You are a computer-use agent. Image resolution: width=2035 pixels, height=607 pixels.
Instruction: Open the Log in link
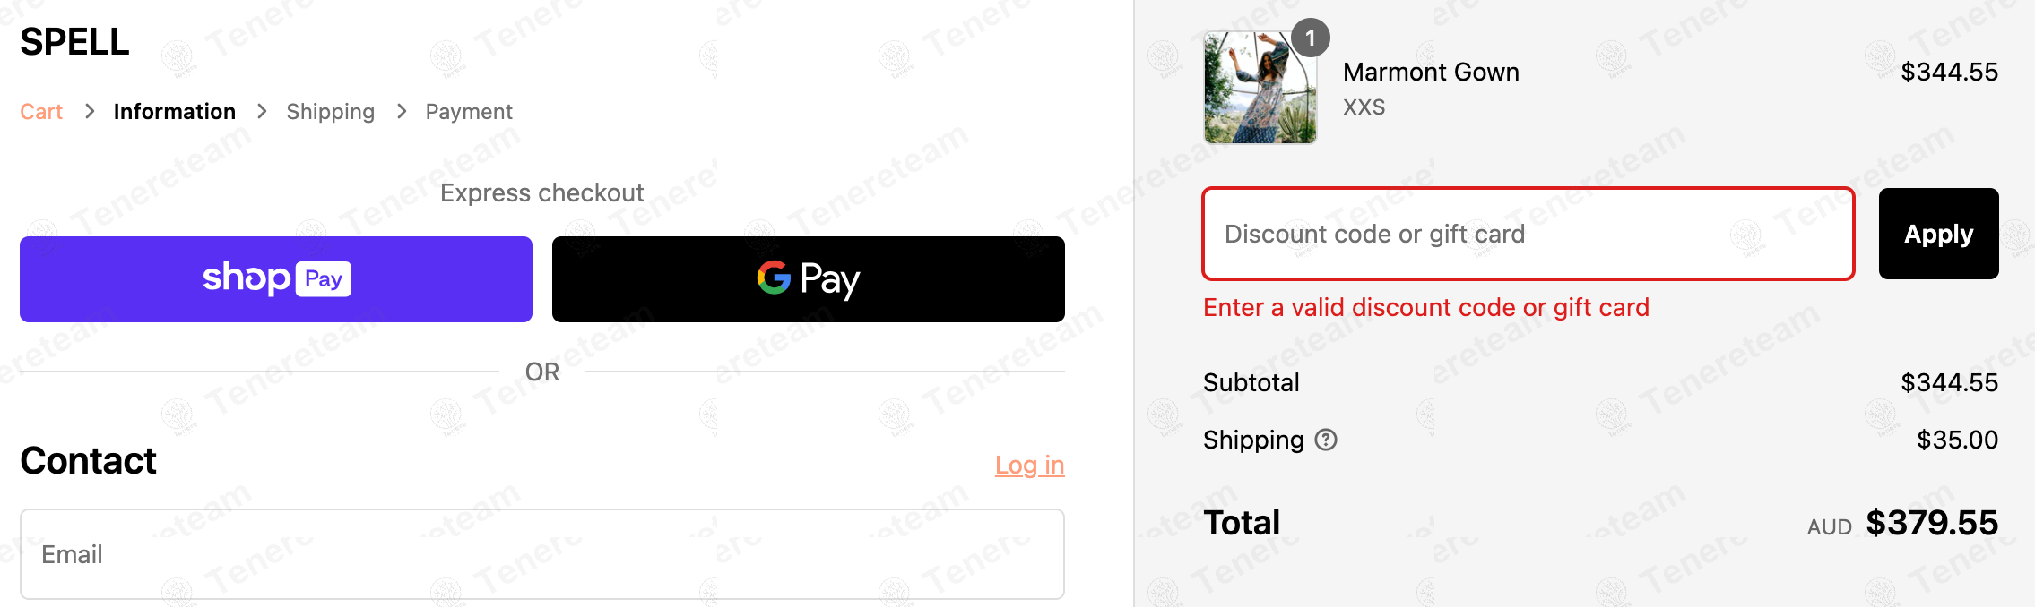pyautogui.click(x=1030, y=466)
